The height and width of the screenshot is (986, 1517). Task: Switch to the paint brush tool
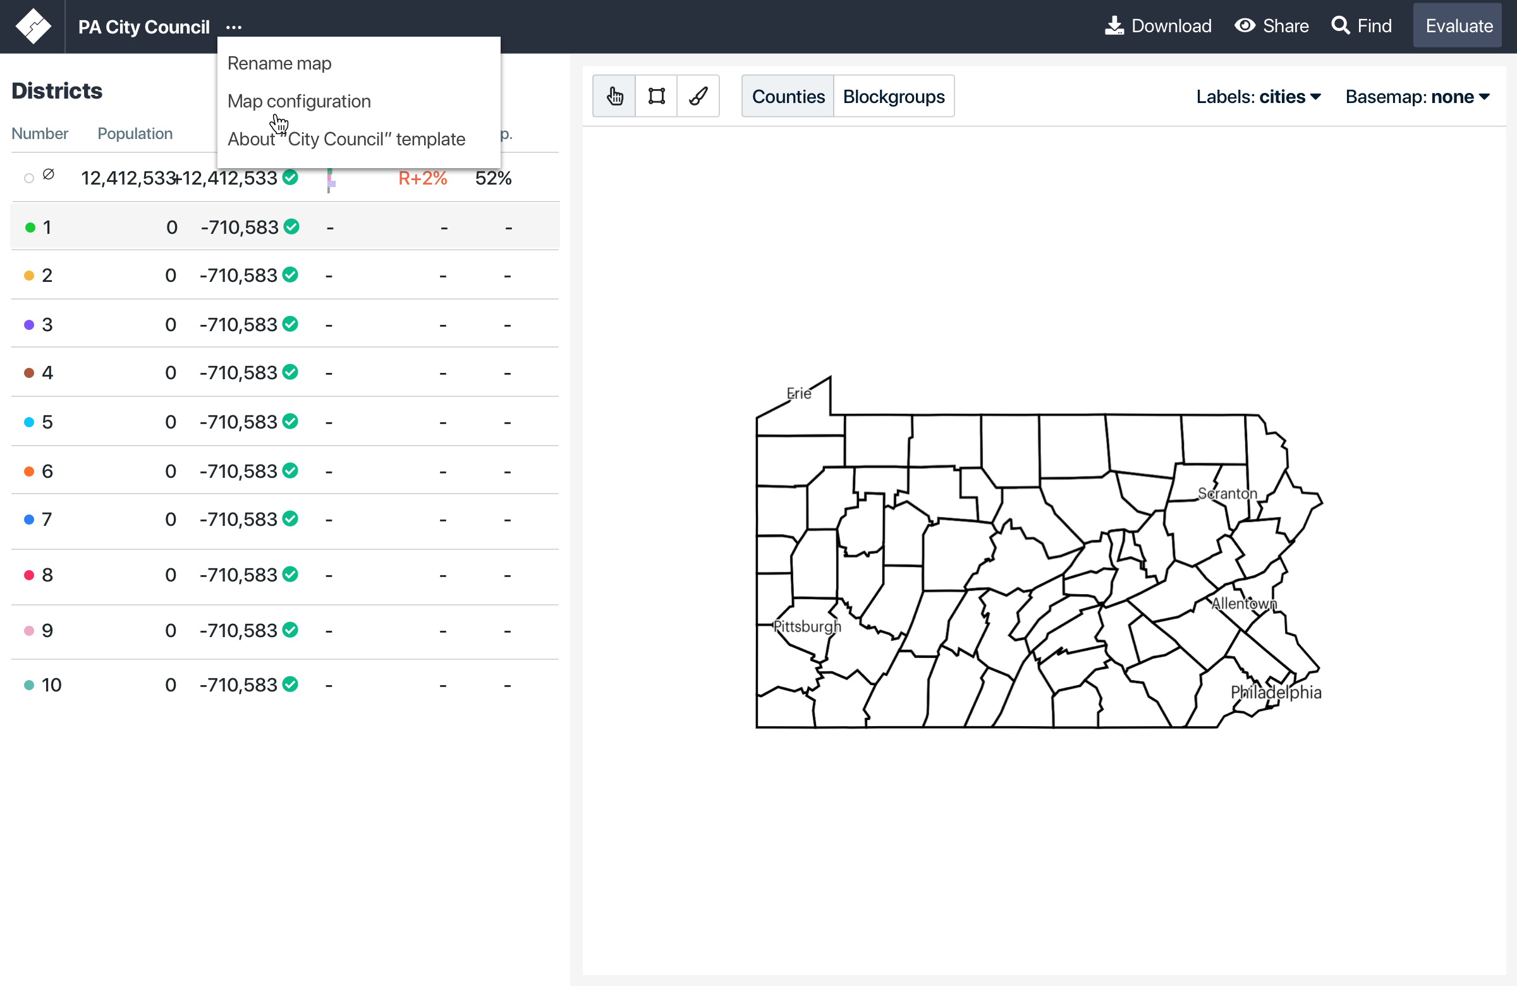(698, 95)
